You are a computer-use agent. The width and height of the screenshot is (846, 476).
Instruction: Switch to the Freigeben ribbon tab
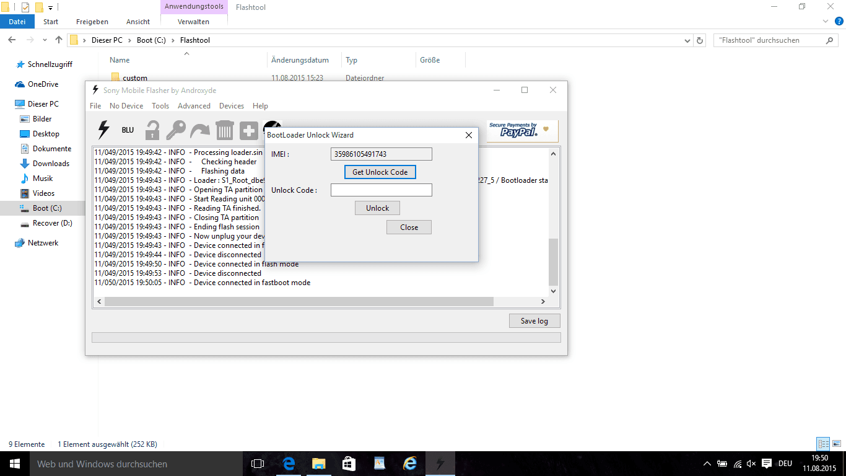click(x=92, y=22)
